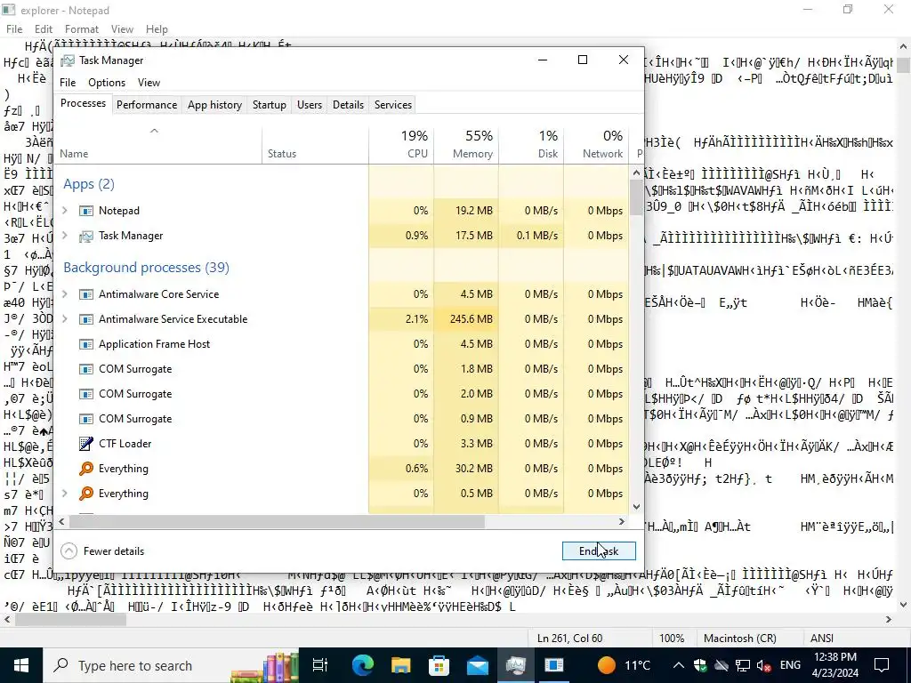This screenshot has width=911, height=683.
Task: Expand the Notepad process group
Action: (x=65, y=211)
